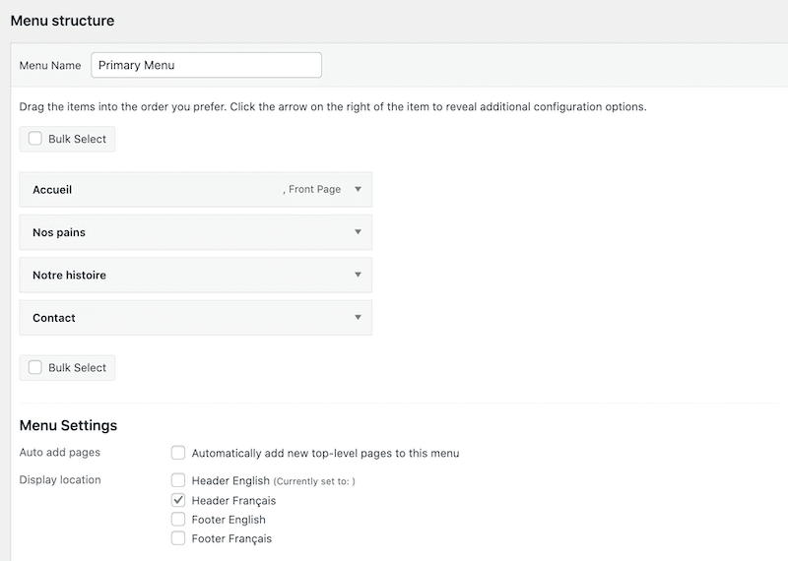Select the Notre histoire menu item bar
The height and width of the screenshot is (561, 788).
point(195,275)
